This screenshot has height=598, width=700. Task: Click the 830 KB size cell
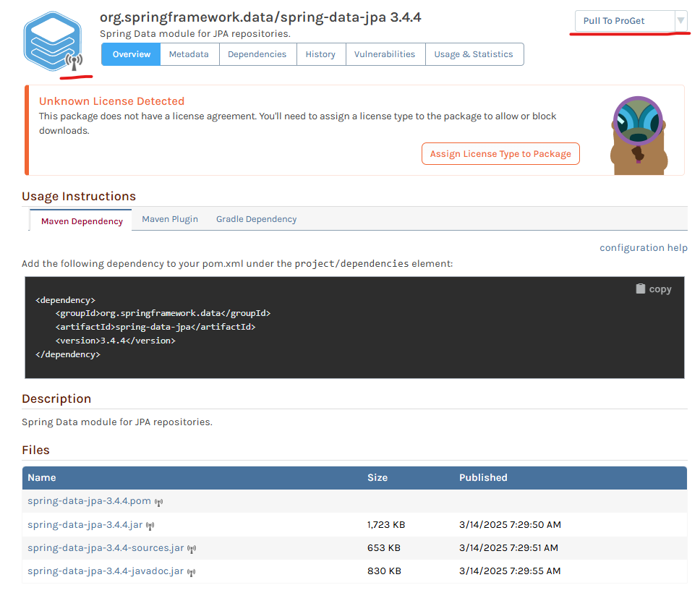(385, 571)
